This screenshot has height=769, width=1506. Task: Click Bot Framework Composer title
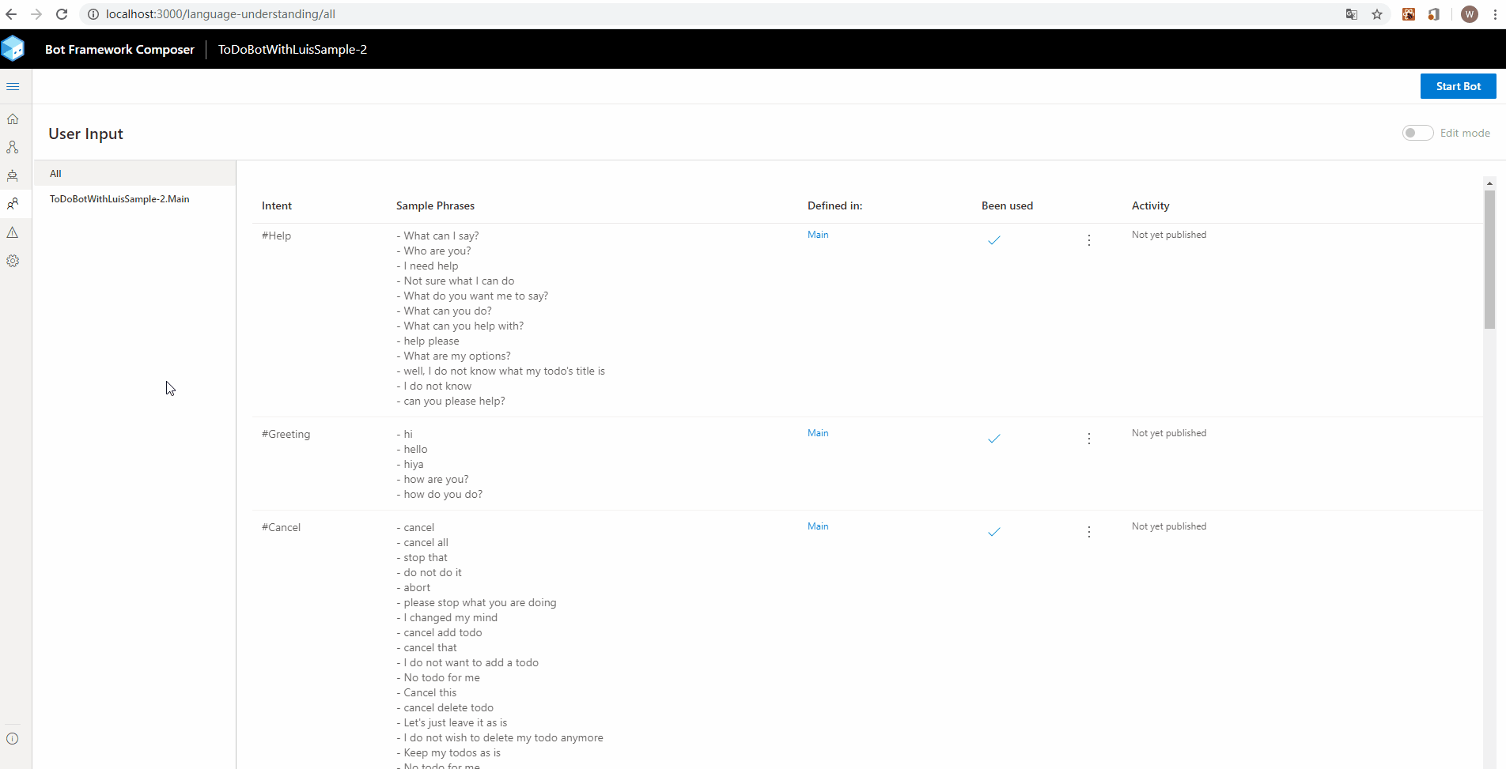(119, 49)
